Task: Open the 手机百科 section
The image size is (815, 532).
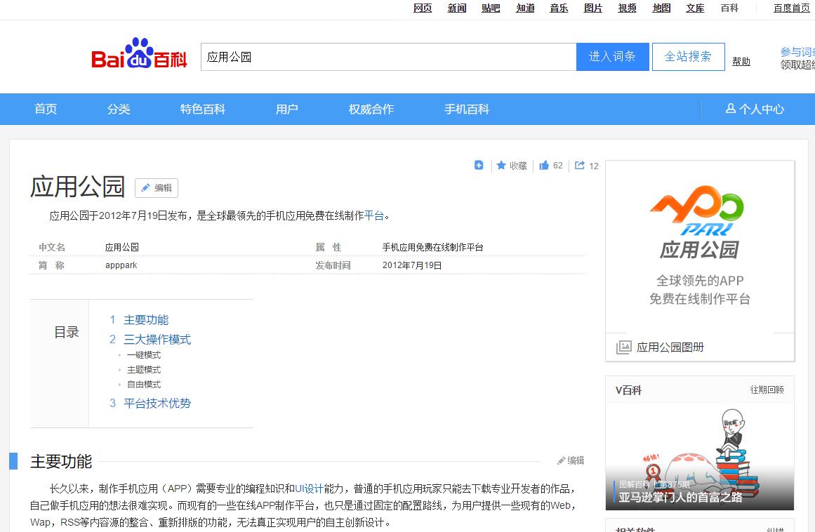Action: coord(466,109)
